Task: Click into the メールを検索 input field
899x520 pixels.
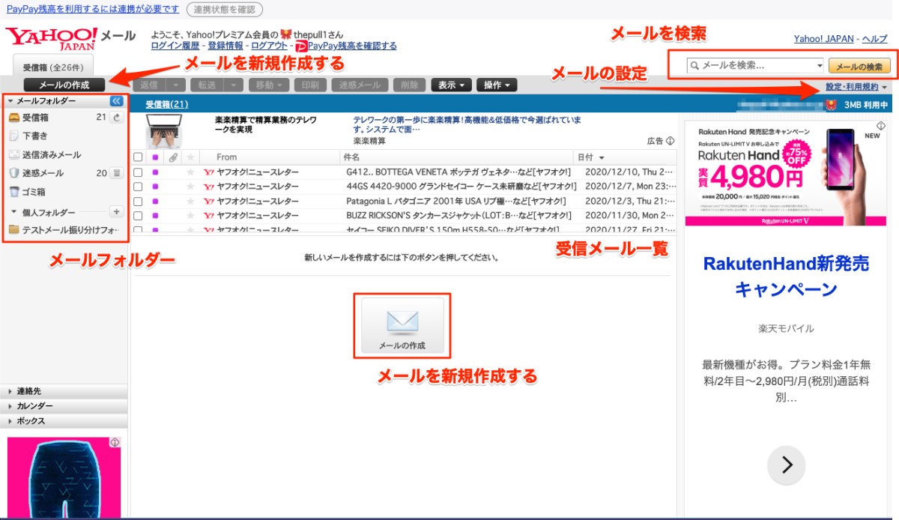Action: [757, 66]
